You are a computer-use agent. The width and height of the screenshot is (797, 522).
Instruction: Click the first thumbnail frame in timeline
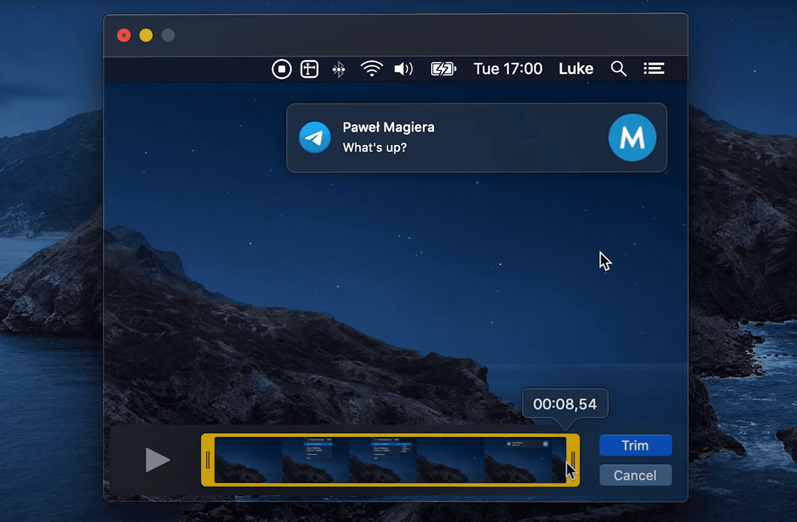248,460
